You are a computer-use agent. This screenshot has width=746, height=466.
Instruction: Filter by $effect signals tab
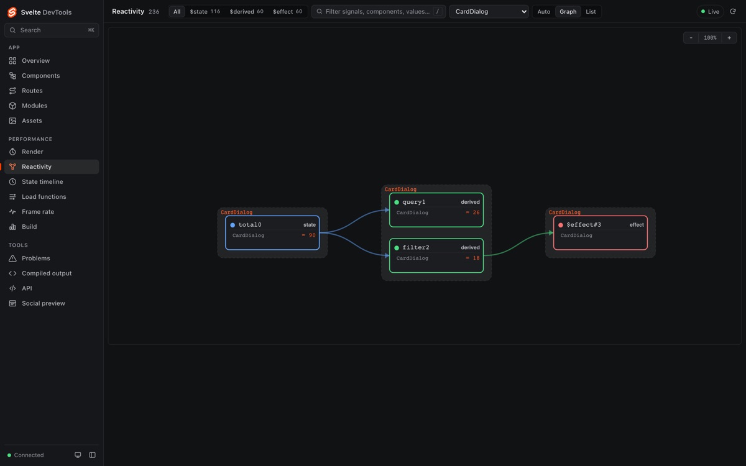click(287, 11)
